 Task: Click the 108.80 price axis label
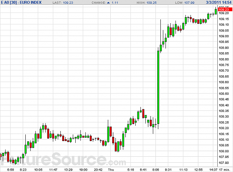coord(224,59)
